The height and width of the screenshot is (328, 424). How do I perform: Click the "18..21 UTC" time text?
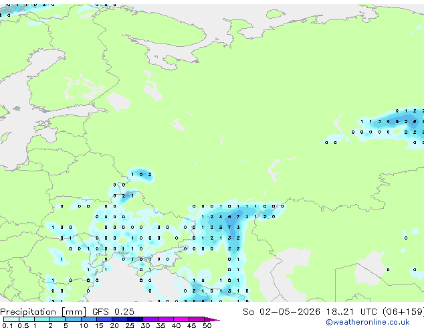coord(351,311)
